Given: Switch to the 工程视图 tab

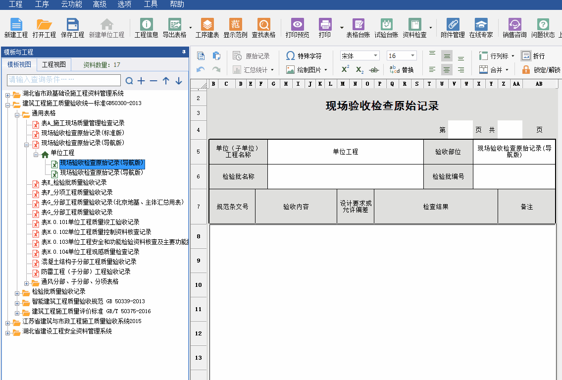Looking at the screenshot, I should [x=54, y=65].
